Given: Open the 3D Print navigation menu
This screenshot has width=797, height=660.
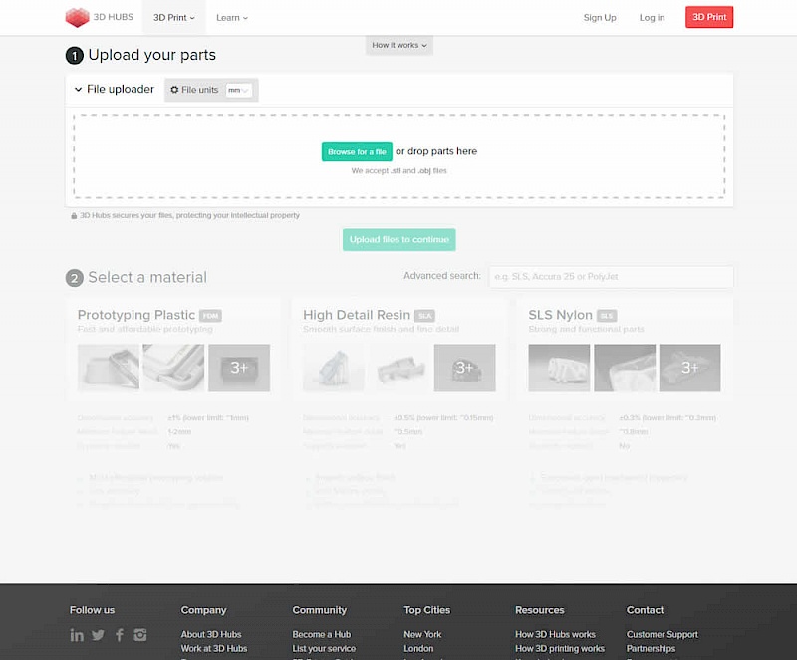Looking at the screenshot, I should (174, 17).
